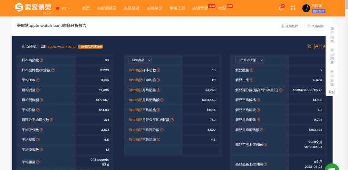The height and width of the screenshot is (170, 348).
Task: Click help icon next to 新品数量
Action: [x=251, y=70]
